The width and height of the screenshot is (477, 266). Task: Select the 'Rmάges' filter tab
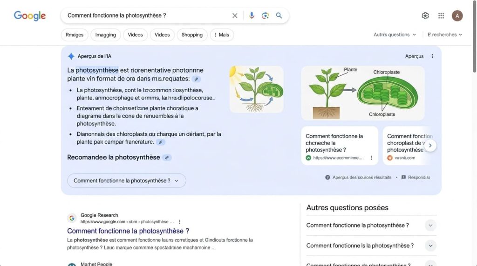(x=75, y=35)
